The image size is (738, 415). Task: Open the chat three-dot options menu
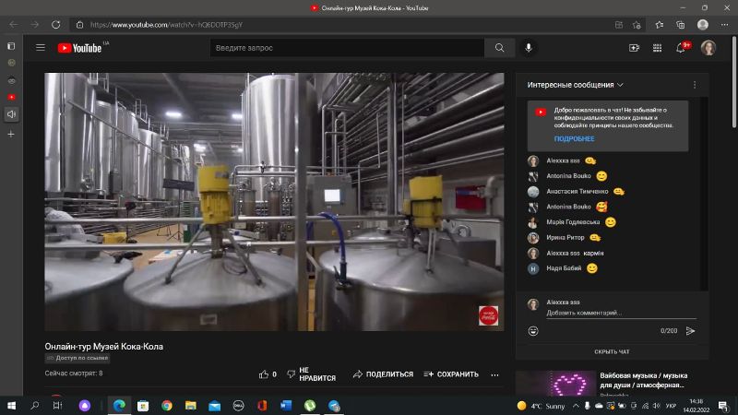point(695,85)
